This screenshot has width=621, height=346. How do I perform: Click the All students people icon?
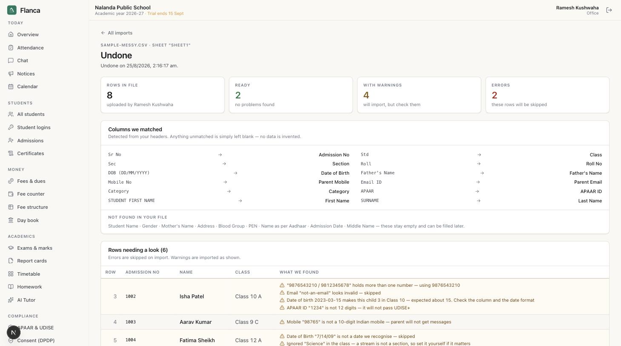click(x=11, y=114)
